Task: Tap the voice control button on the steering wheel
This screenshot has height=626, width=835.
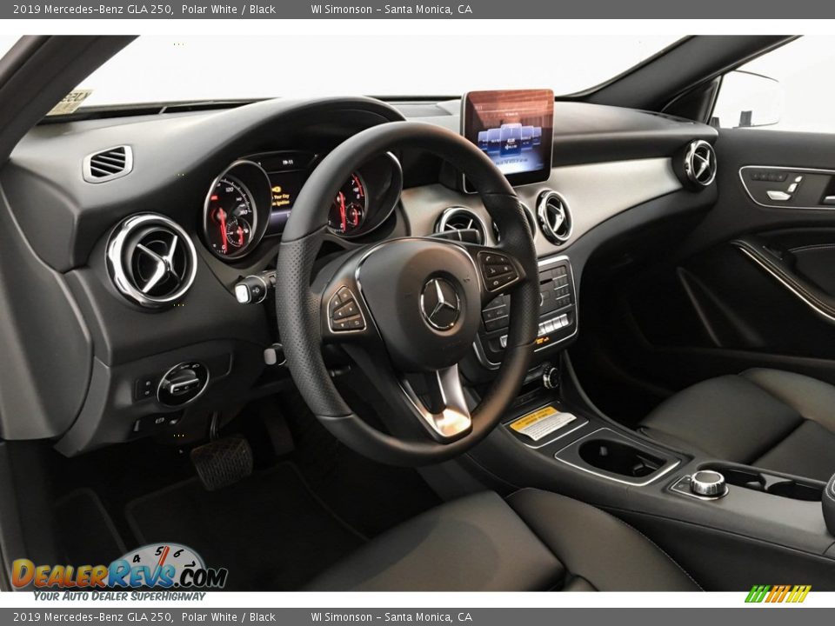Action: coord(493,271)
